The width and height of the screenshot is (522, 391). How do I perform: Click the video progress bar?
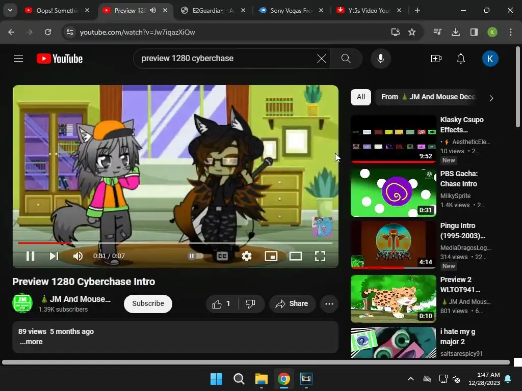click(175, 243)
